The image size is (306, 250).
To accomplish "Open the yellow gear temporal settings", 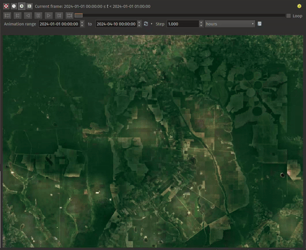I will pos(299,6).
